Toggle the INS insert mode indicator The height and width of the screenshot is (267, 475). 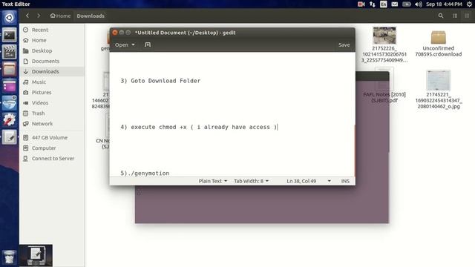tap(345, 181)
